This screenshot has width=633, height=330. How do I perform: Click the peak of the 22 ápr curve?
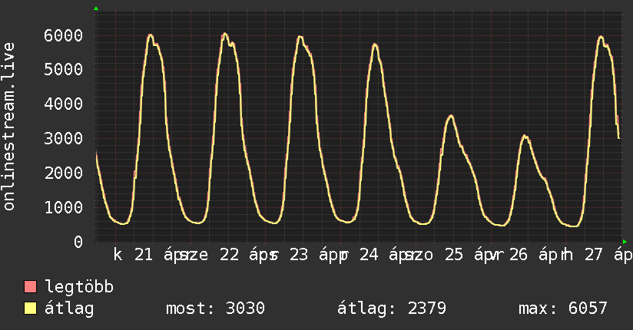point(225,34)
